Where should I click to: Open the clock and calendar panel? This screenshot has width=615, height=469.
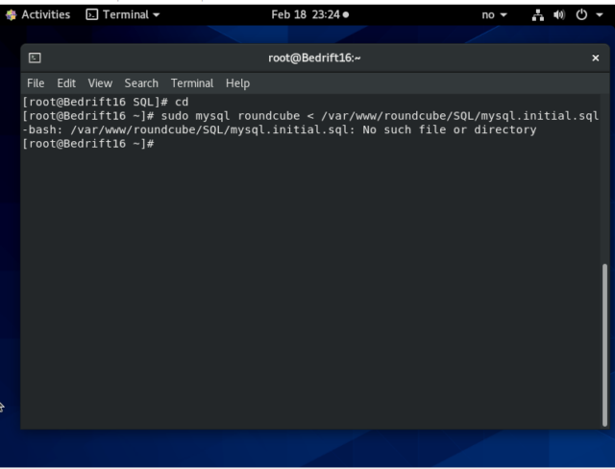(x=308, y=14)
